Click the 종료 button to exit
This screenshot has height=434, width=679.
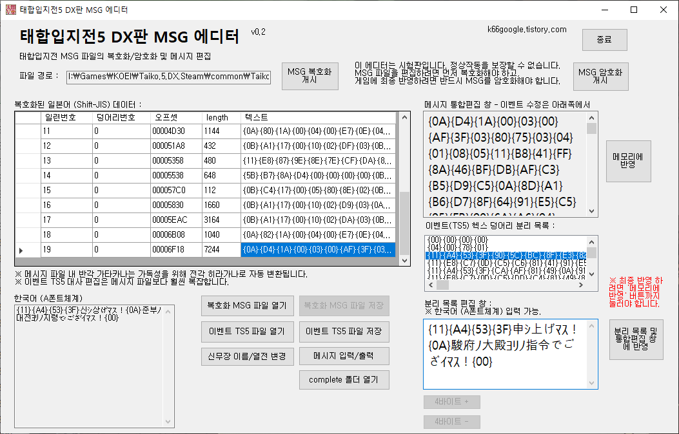point(604,40)
